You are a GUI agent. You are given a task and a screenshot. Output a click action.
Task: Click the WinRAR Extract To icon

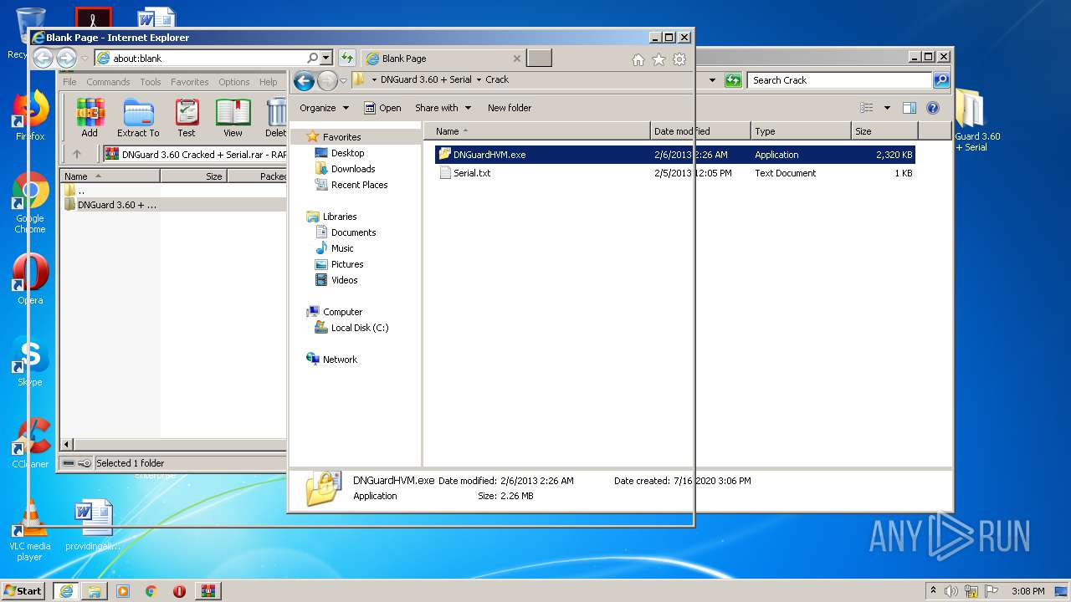pos(138,118)
